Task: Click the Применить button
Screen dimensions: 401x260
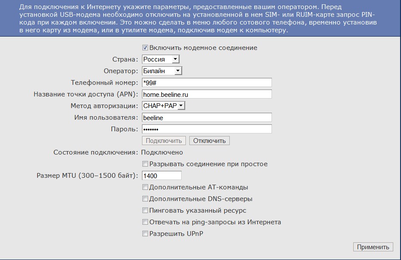Action: (x=373, y=247)
